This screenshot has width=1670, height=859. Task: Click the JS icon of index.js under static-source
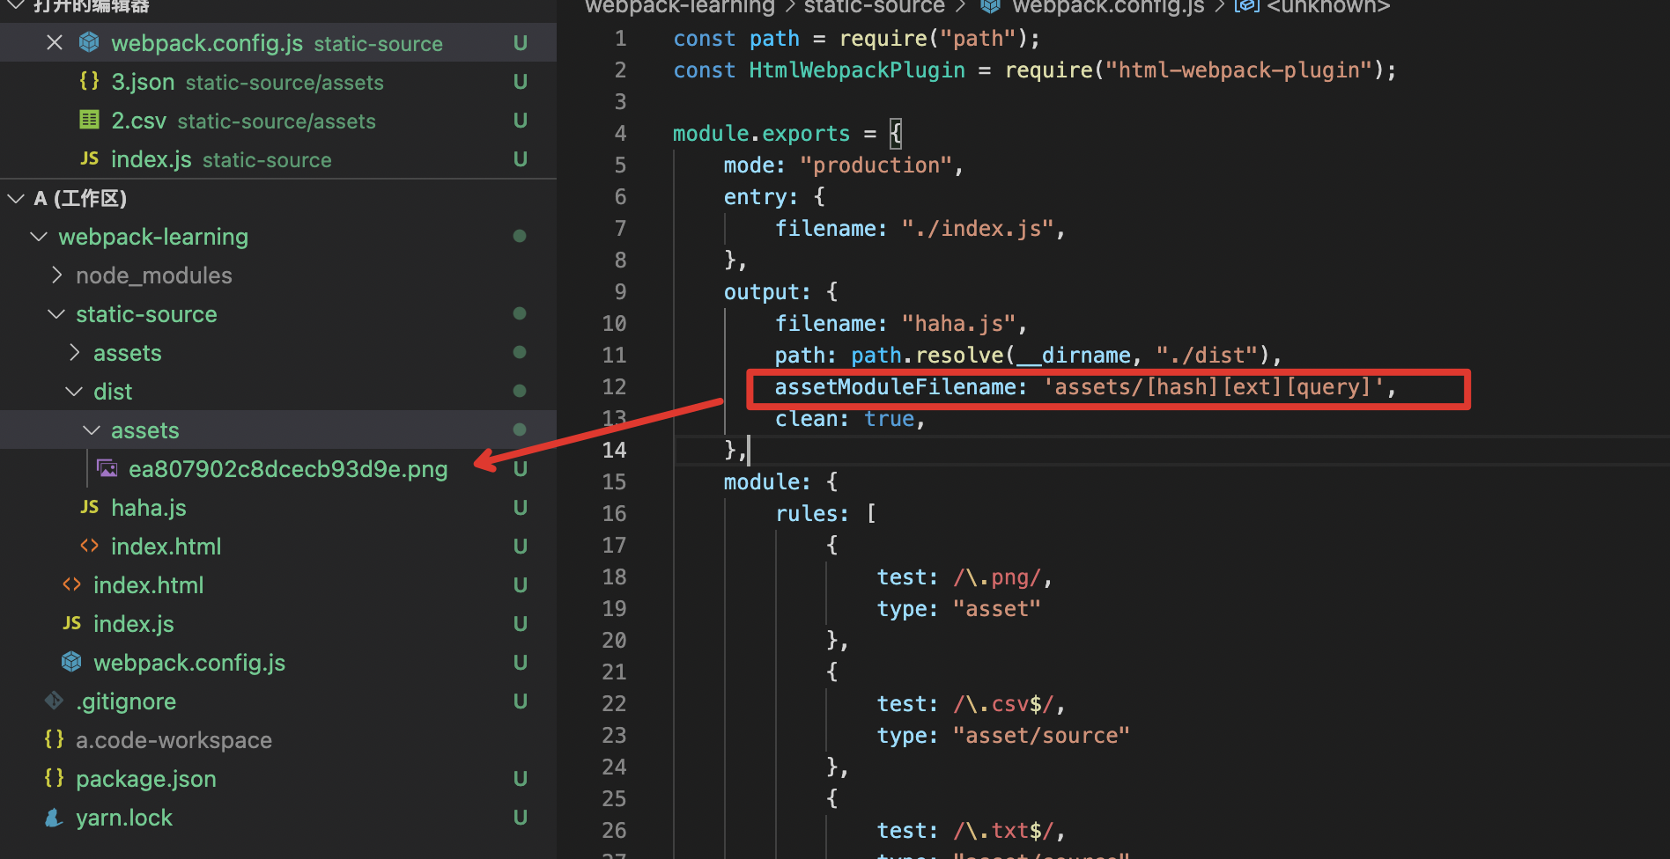71,623
